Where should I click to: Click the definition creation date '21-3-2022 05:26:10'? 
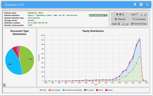pos(37,23)
